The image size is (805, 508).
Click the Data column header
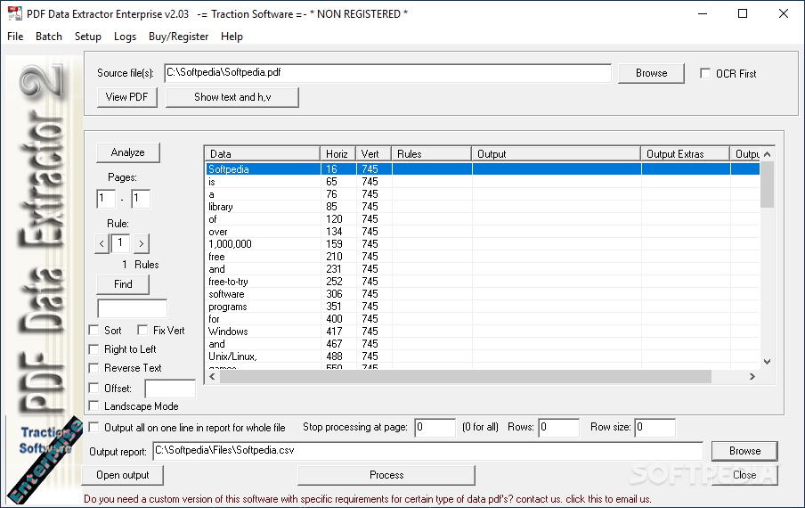(x=263, y=154)
